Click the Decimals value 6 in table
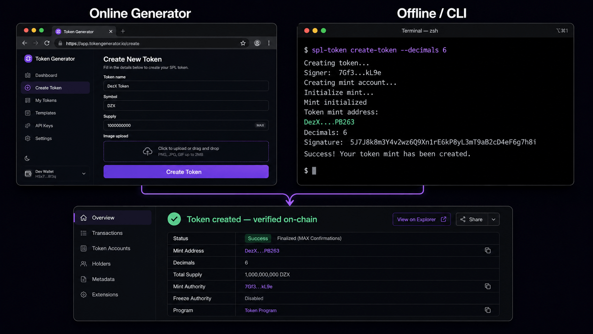The width and height of the screenshot is (593, 334). pos(246,263)
